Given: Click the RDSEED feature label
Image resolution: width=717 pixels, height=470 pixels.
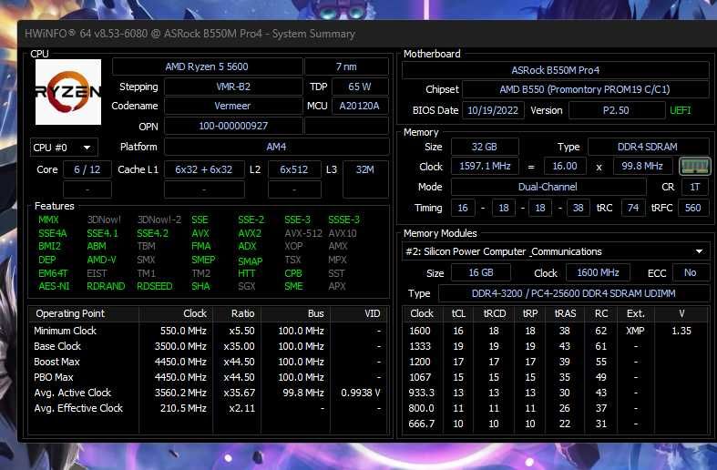Looking at the screenshot, I should click(x=155, y=287).
